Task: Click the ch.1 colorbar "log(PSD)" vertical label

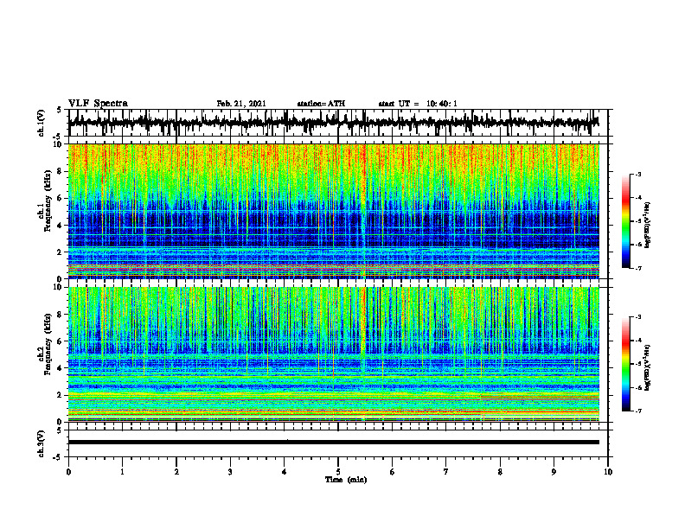Action: (648, 225)
